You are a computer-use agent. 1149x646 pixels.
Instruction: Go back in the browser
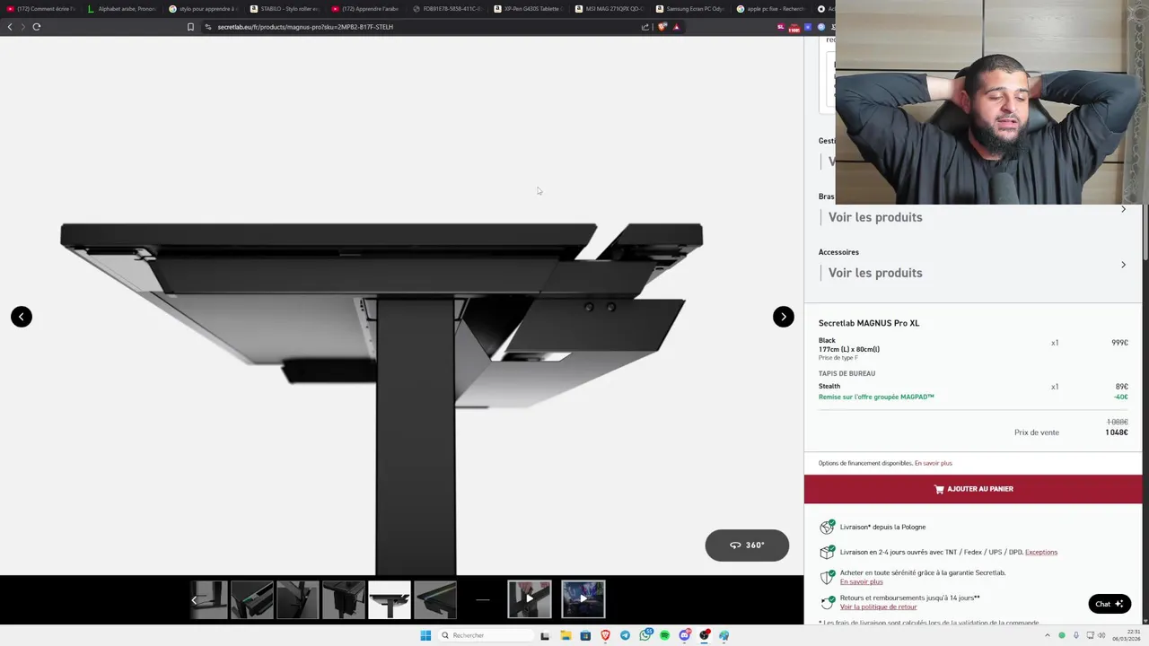10,27
